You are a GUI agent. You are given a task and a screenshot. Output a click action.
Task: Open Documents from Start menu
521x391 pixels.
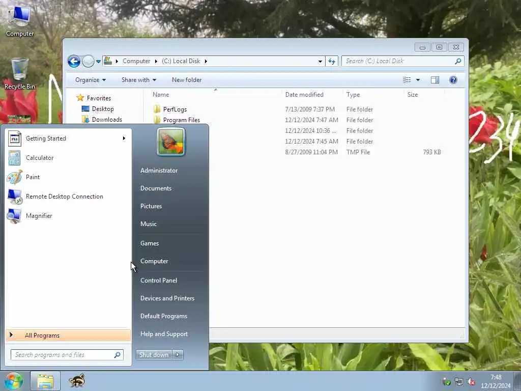coord(156,188)
